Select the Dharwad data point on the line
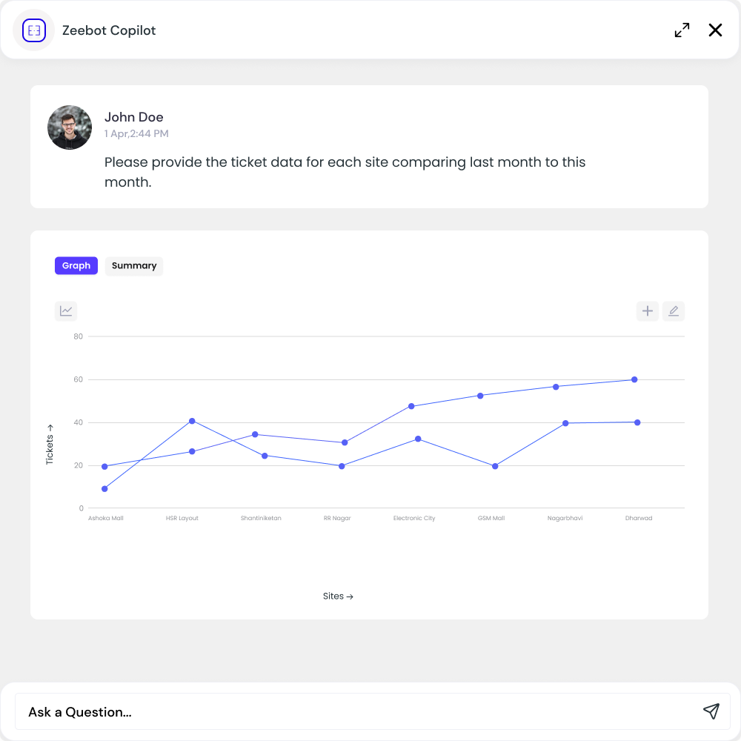Viewport: 741px width, 741px height. [634, 379]
